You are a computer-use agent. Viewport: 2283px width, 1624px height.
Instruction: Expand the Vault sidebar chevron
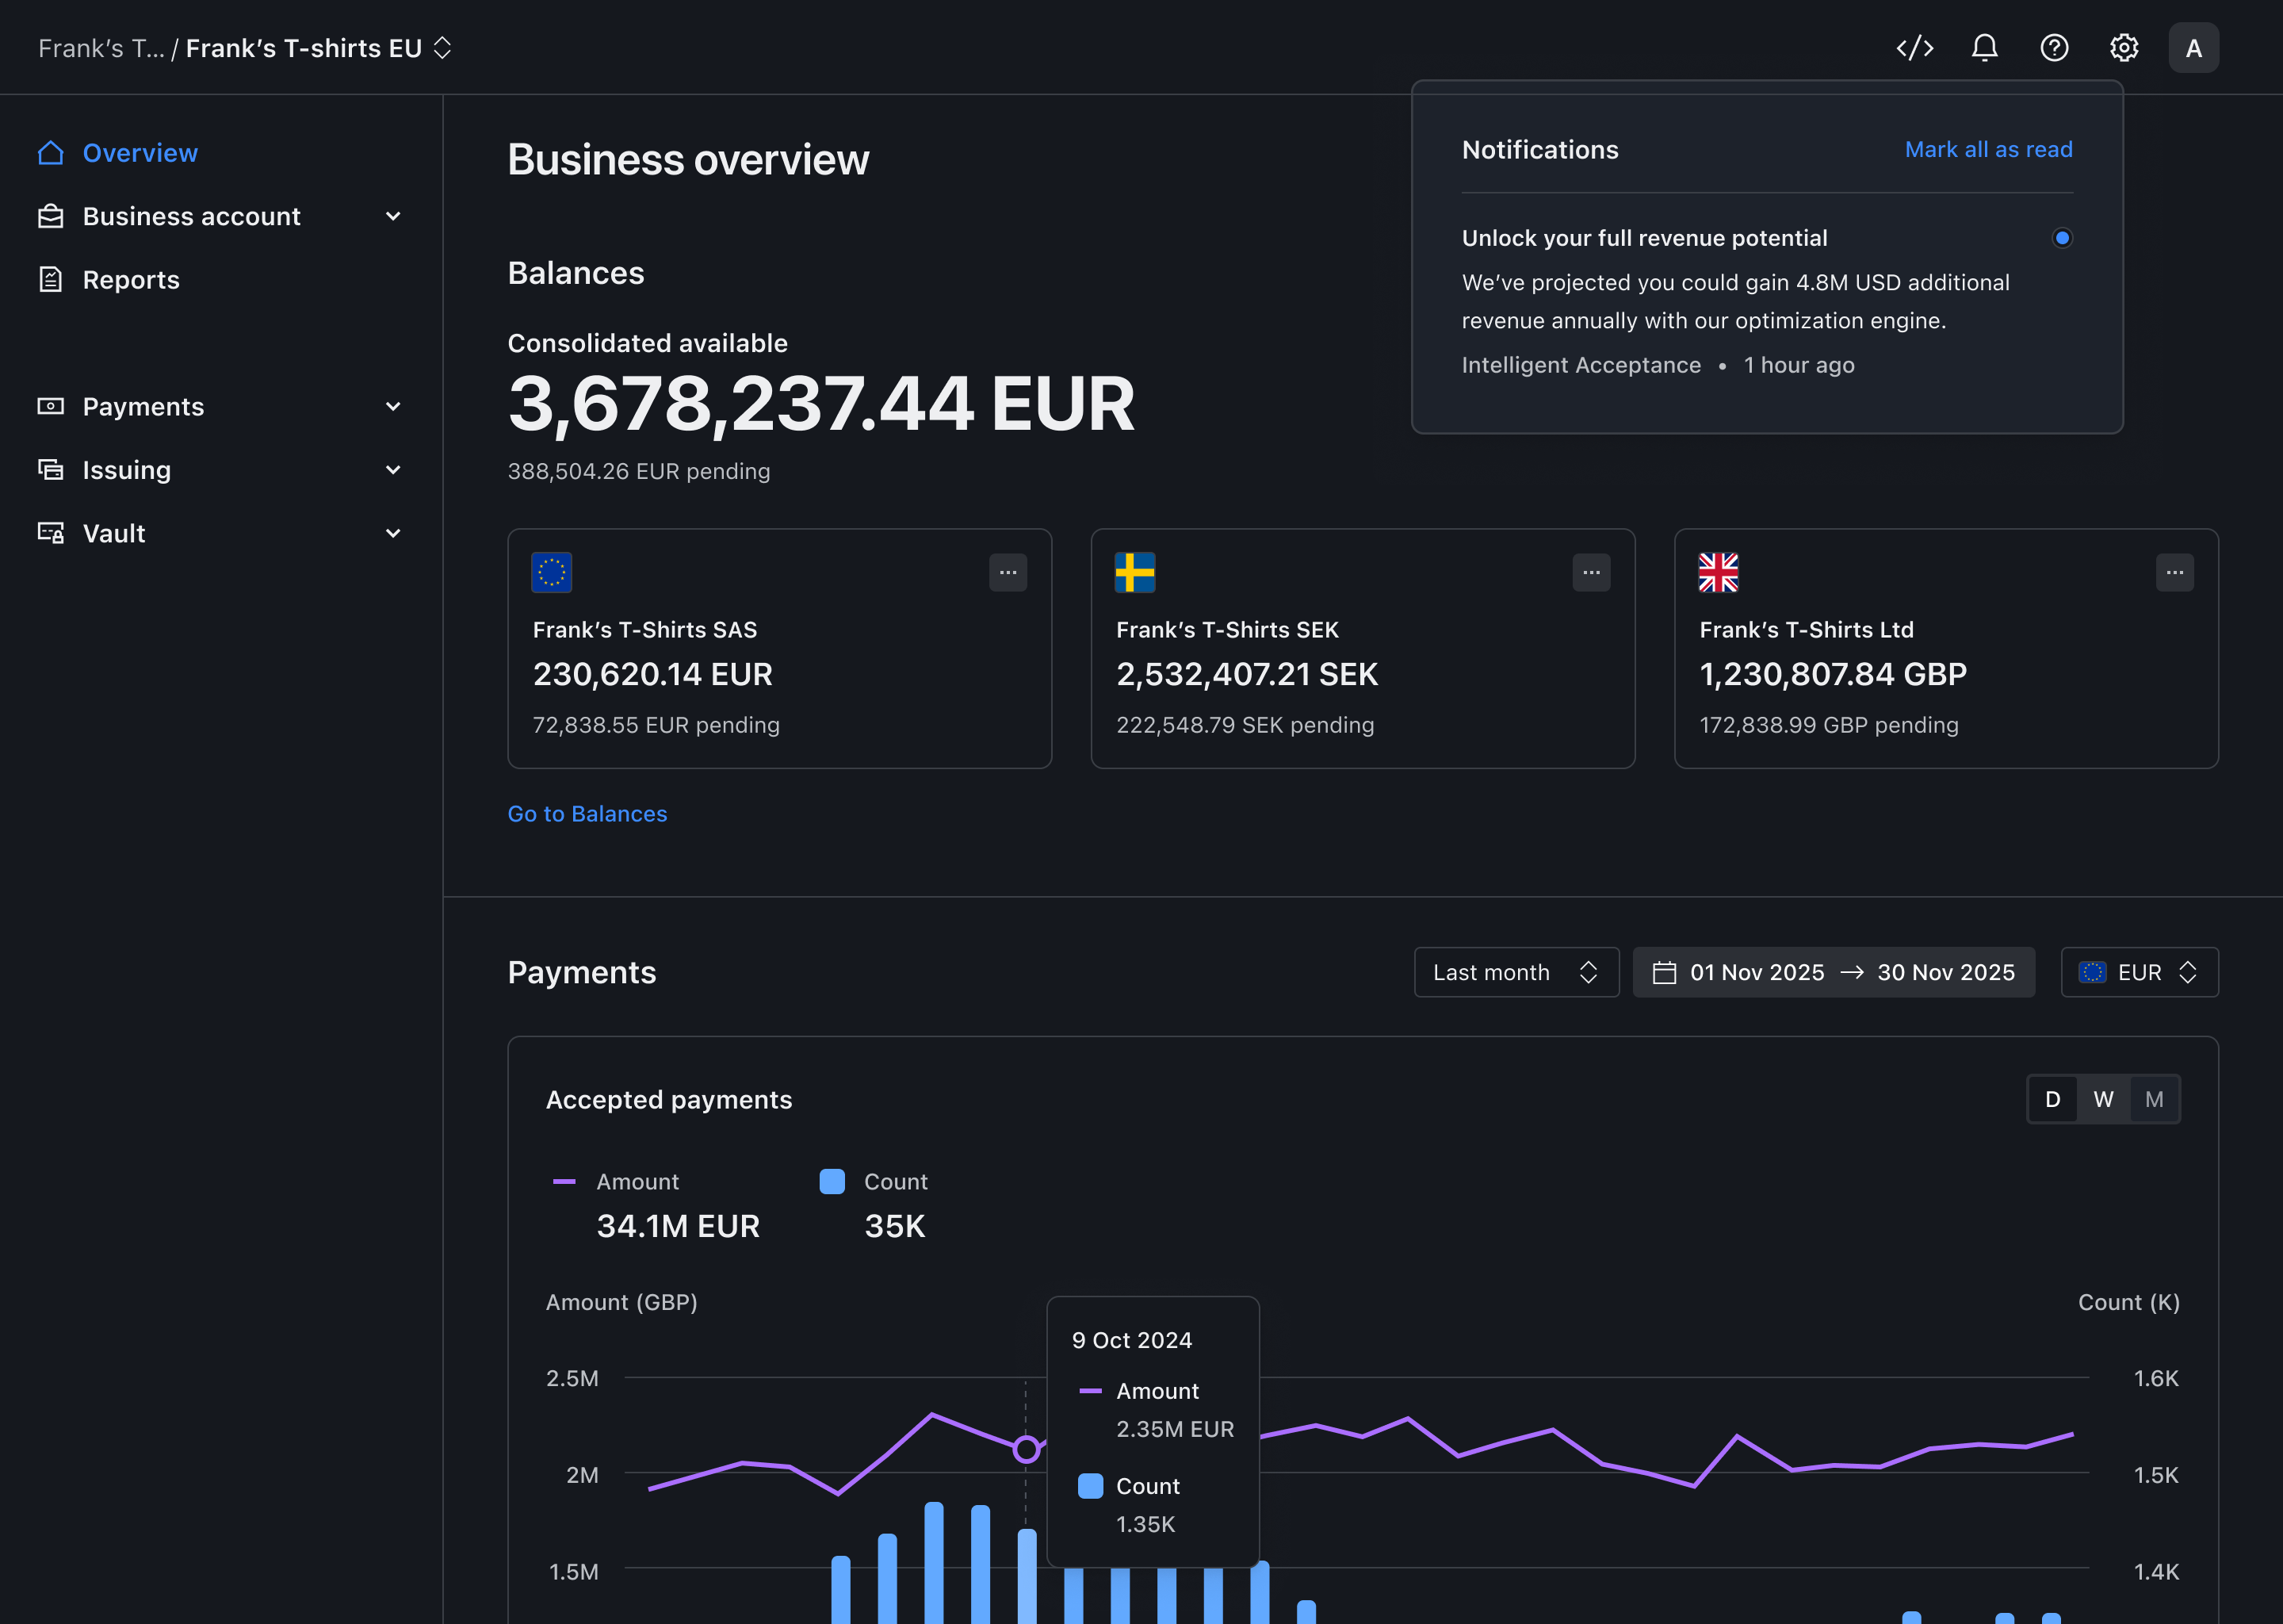[x=393, y=533]
